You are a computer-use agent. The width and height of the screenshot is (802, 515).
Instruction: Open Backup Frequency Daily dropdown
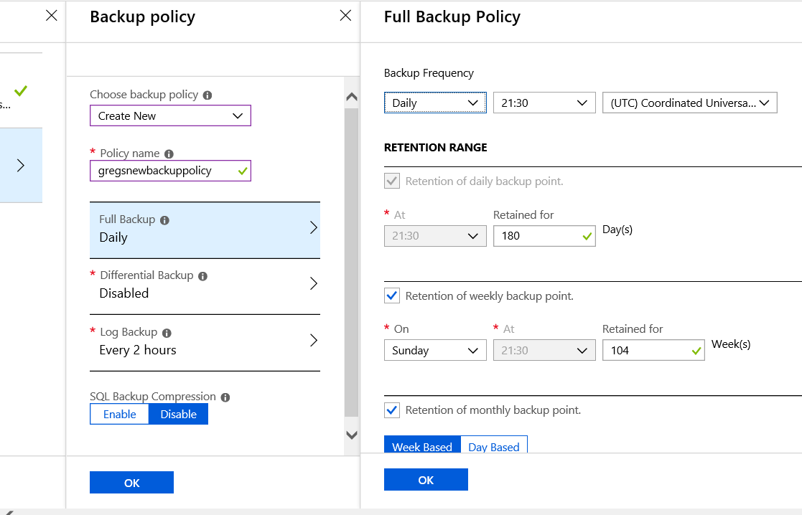point(435,103)
